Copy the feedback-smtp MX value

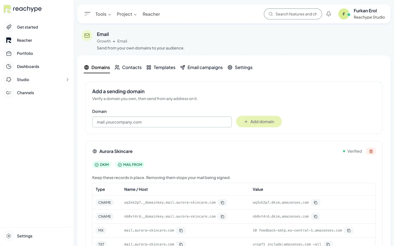(x=349, y=230)
